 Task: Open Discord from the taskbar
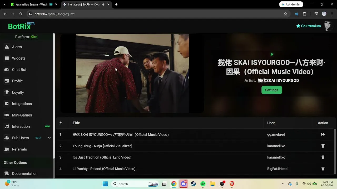pos(184,184)
